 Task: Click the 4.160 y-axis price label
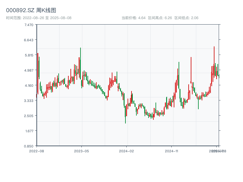29,86
